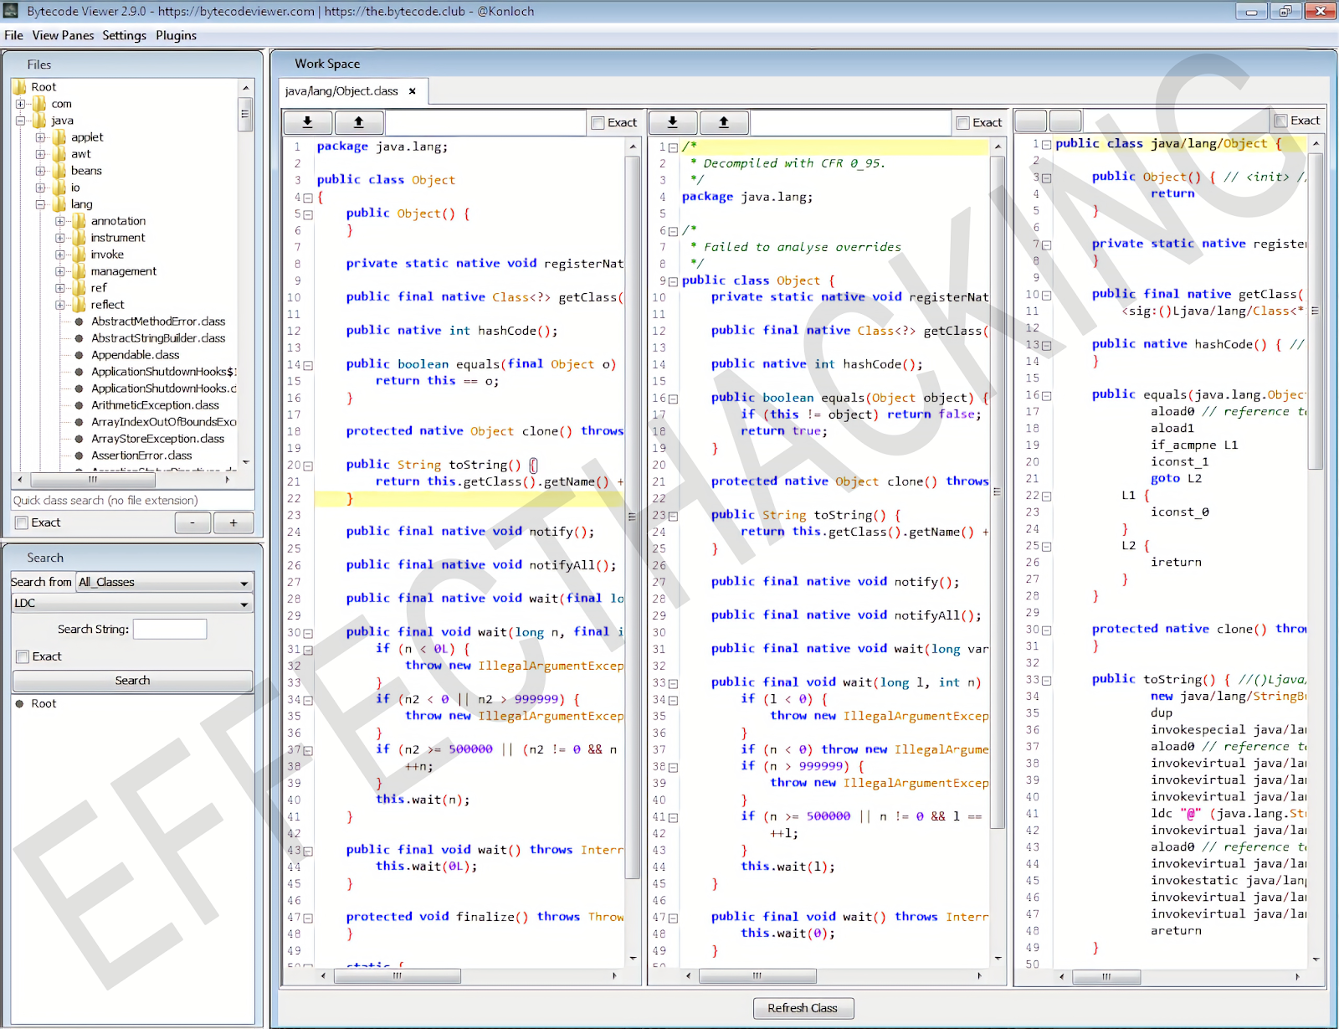
Task: Expand the applet tree node
Action: tap(40, 137)
